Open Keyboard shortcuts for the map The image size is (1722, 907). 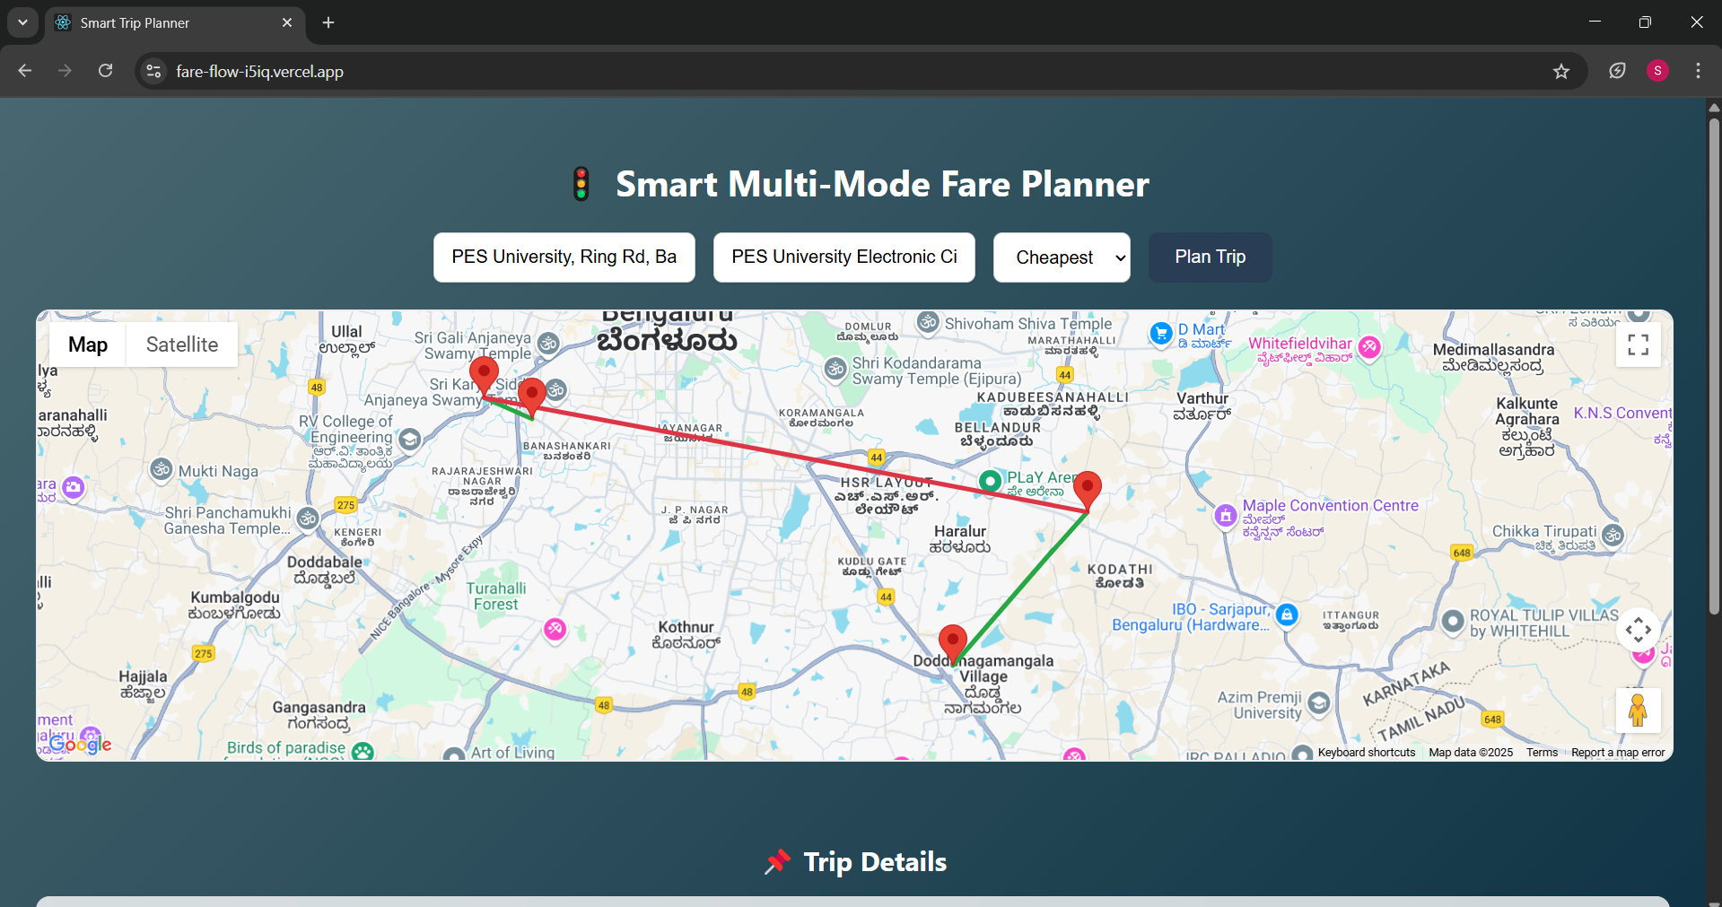tap(1367, 753)
